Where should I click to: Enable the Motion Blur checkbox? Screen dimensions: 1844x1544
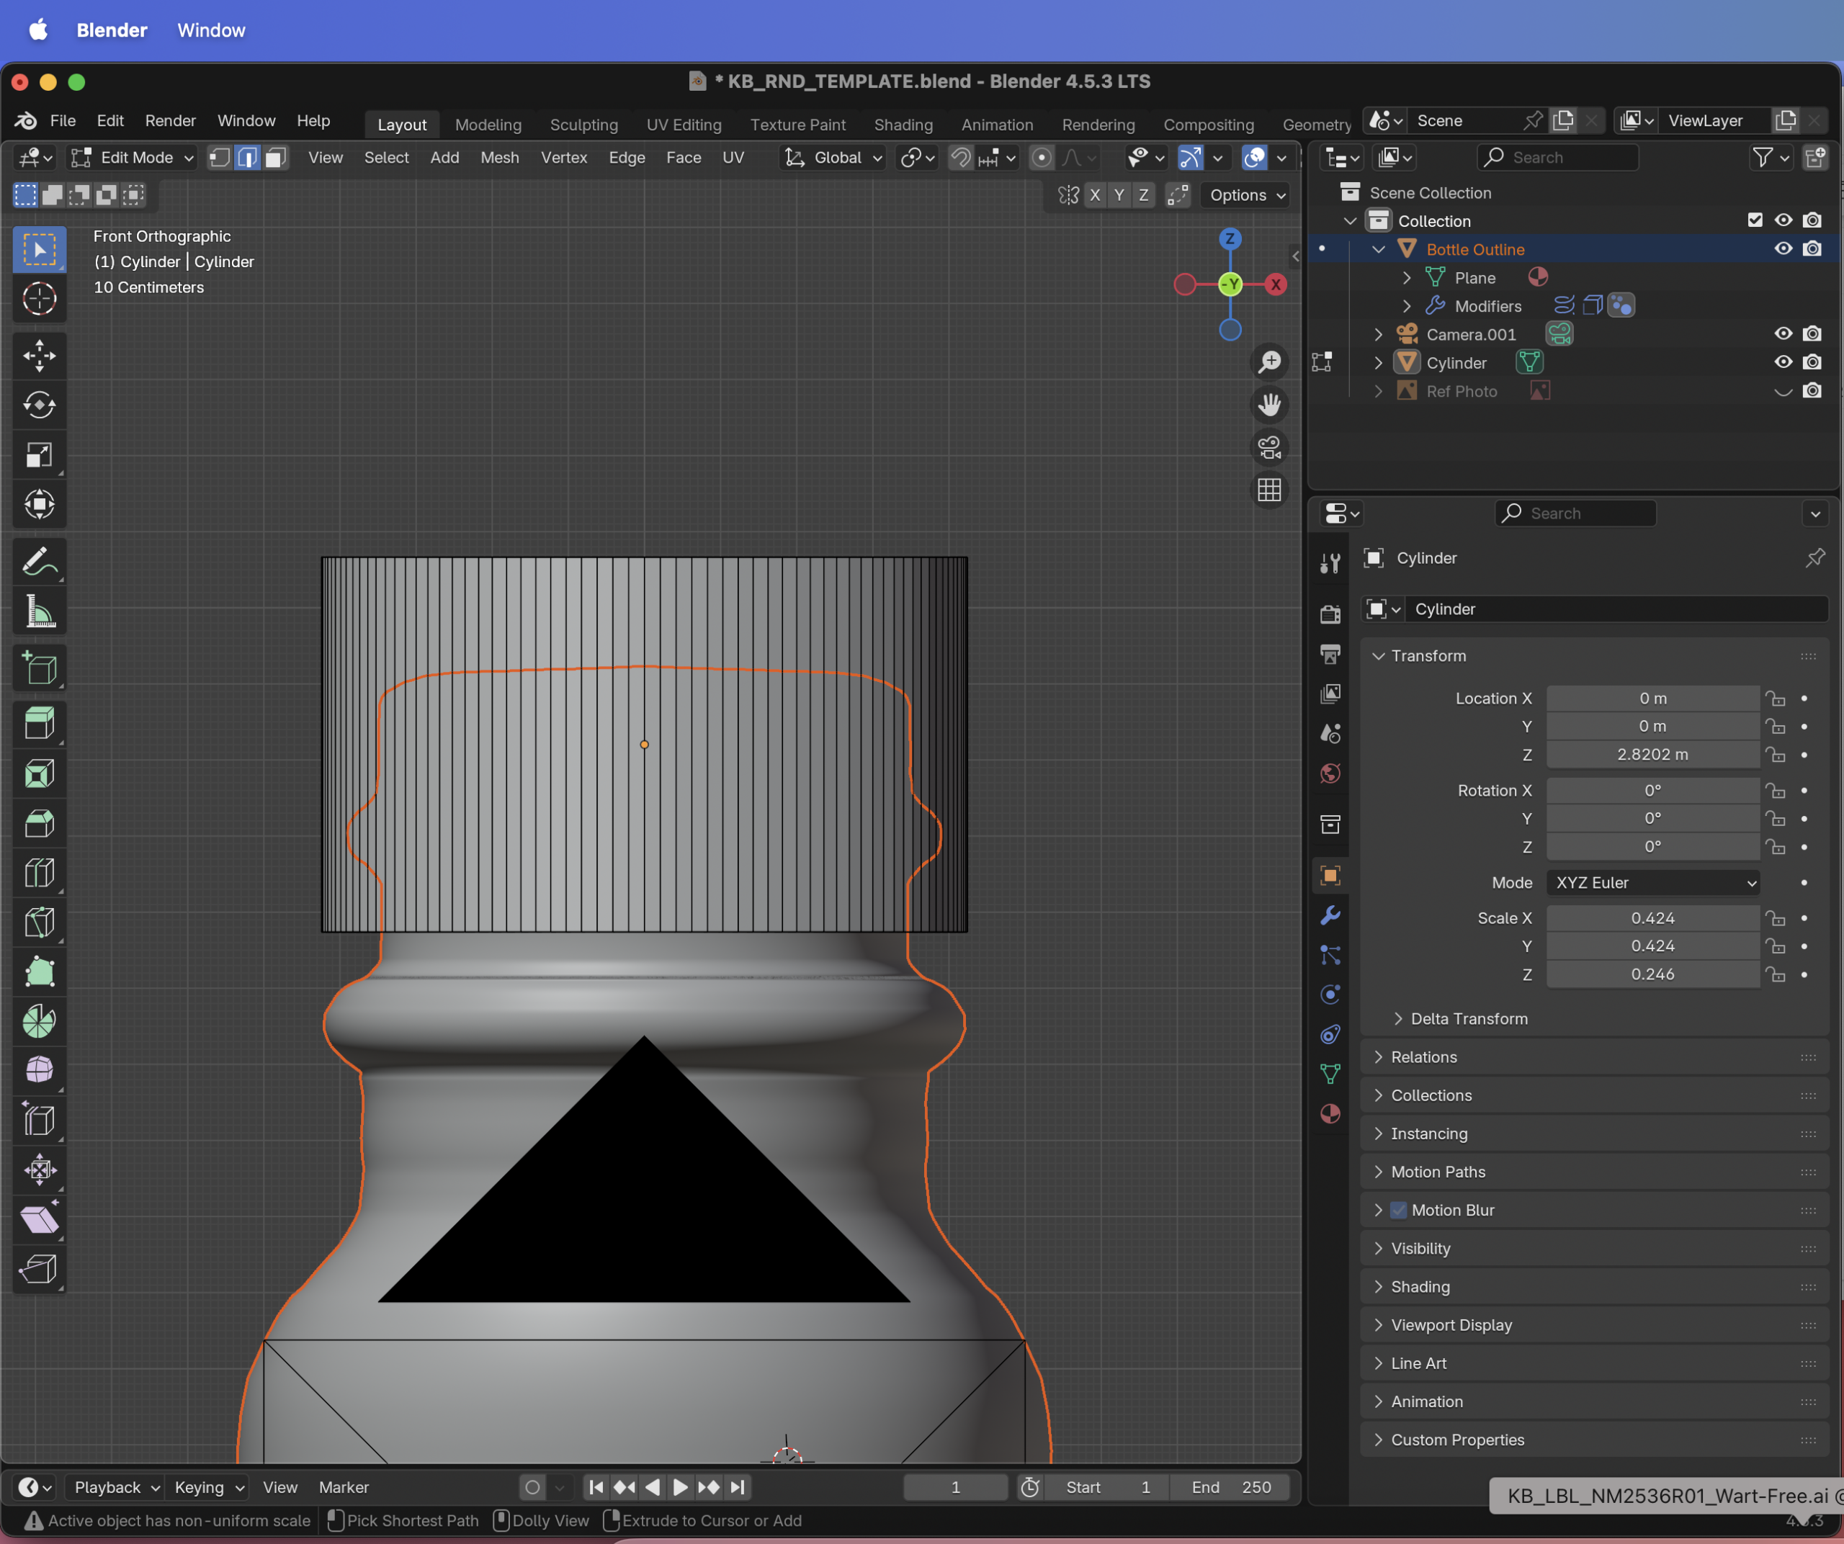tap(1399, 1210)
